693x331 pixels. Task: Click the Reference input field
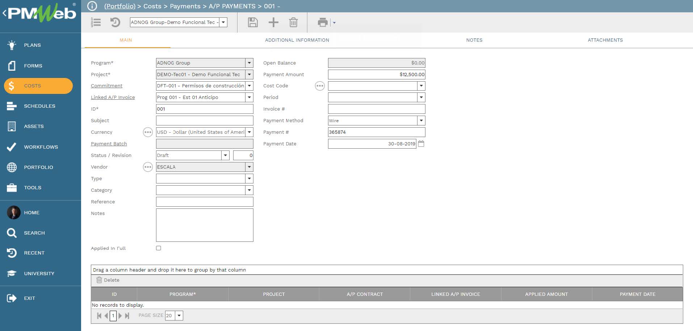(x=205, y=202)
